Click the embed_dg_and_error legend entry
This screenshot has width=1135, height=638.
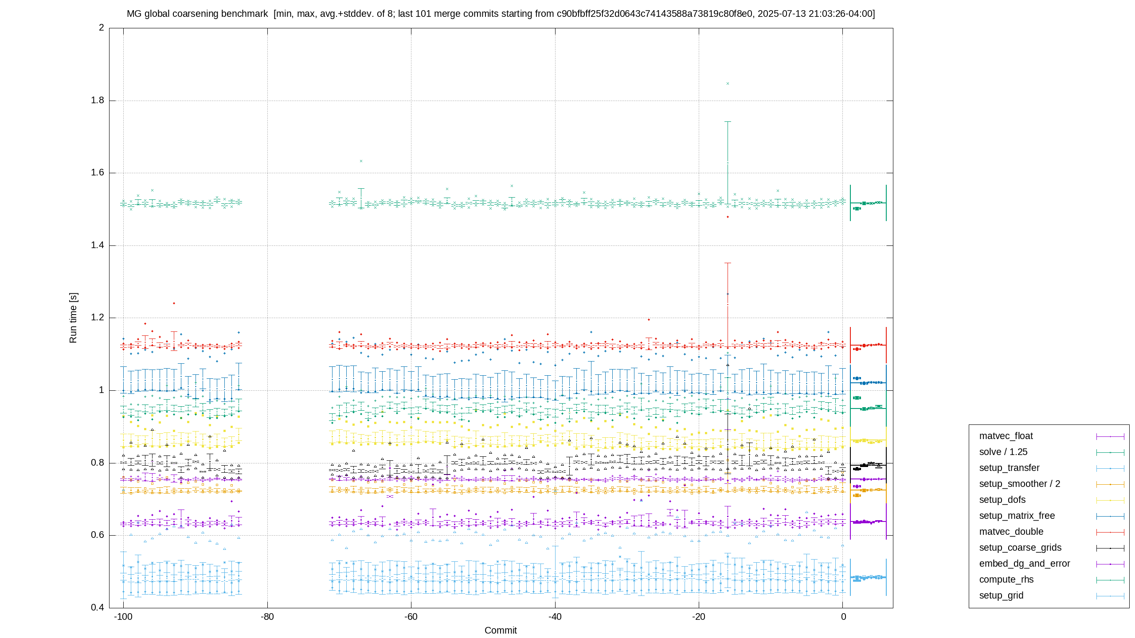(1051, 564)
